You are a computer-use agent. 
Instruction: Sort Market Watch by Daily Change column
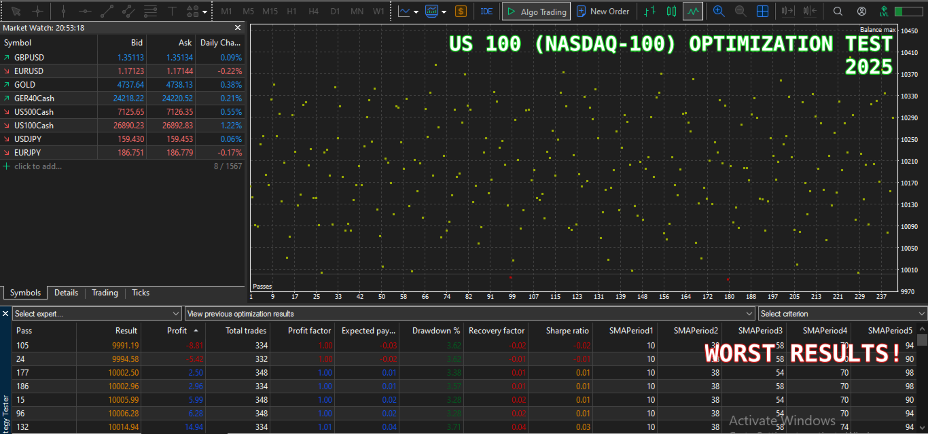point(221,43)
